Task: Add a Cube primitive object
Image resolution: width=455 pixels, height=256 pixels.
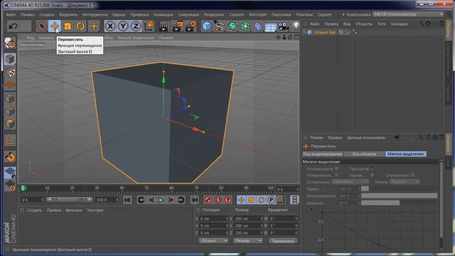Action: pyautogui.click(x=207, y=26)
